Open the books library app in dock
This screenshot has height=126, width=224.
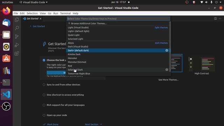tap(6, 71)
